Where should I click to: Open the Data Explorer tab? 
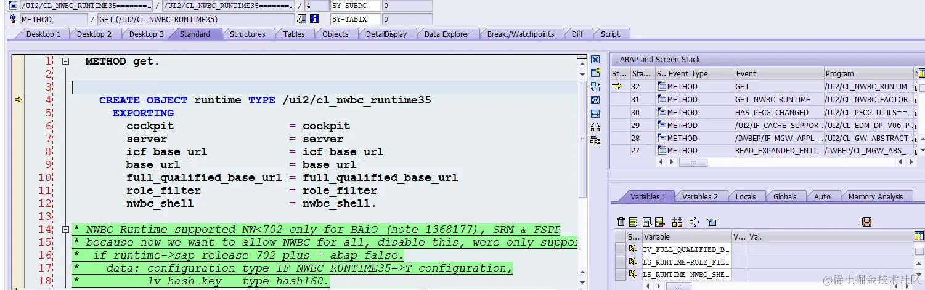click(x=447, y=34)
